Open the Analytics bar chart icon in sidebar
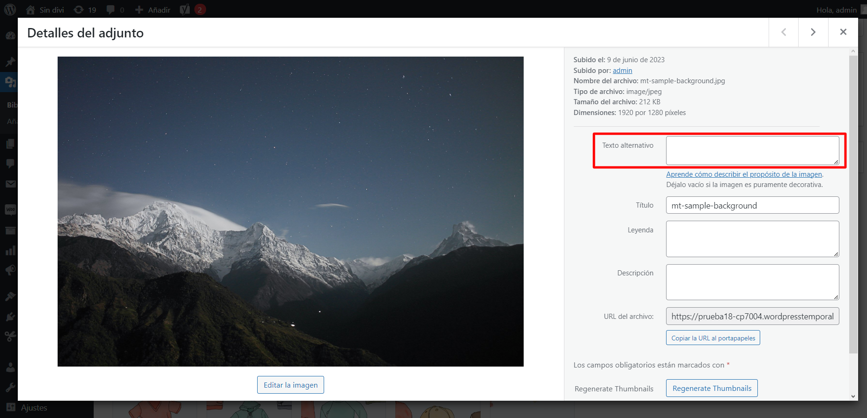Viewport: 867px width, 418px height. click(10, 251)
